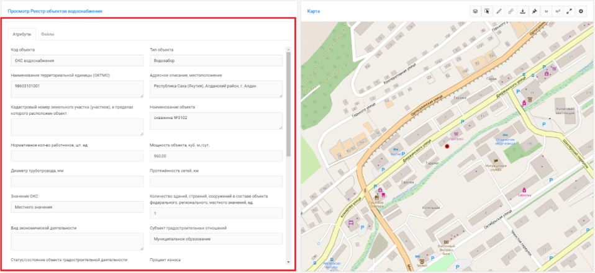Click the Наименование объекта text area
The width and height of the screenshot is (595, 273).
coord(216,120)
